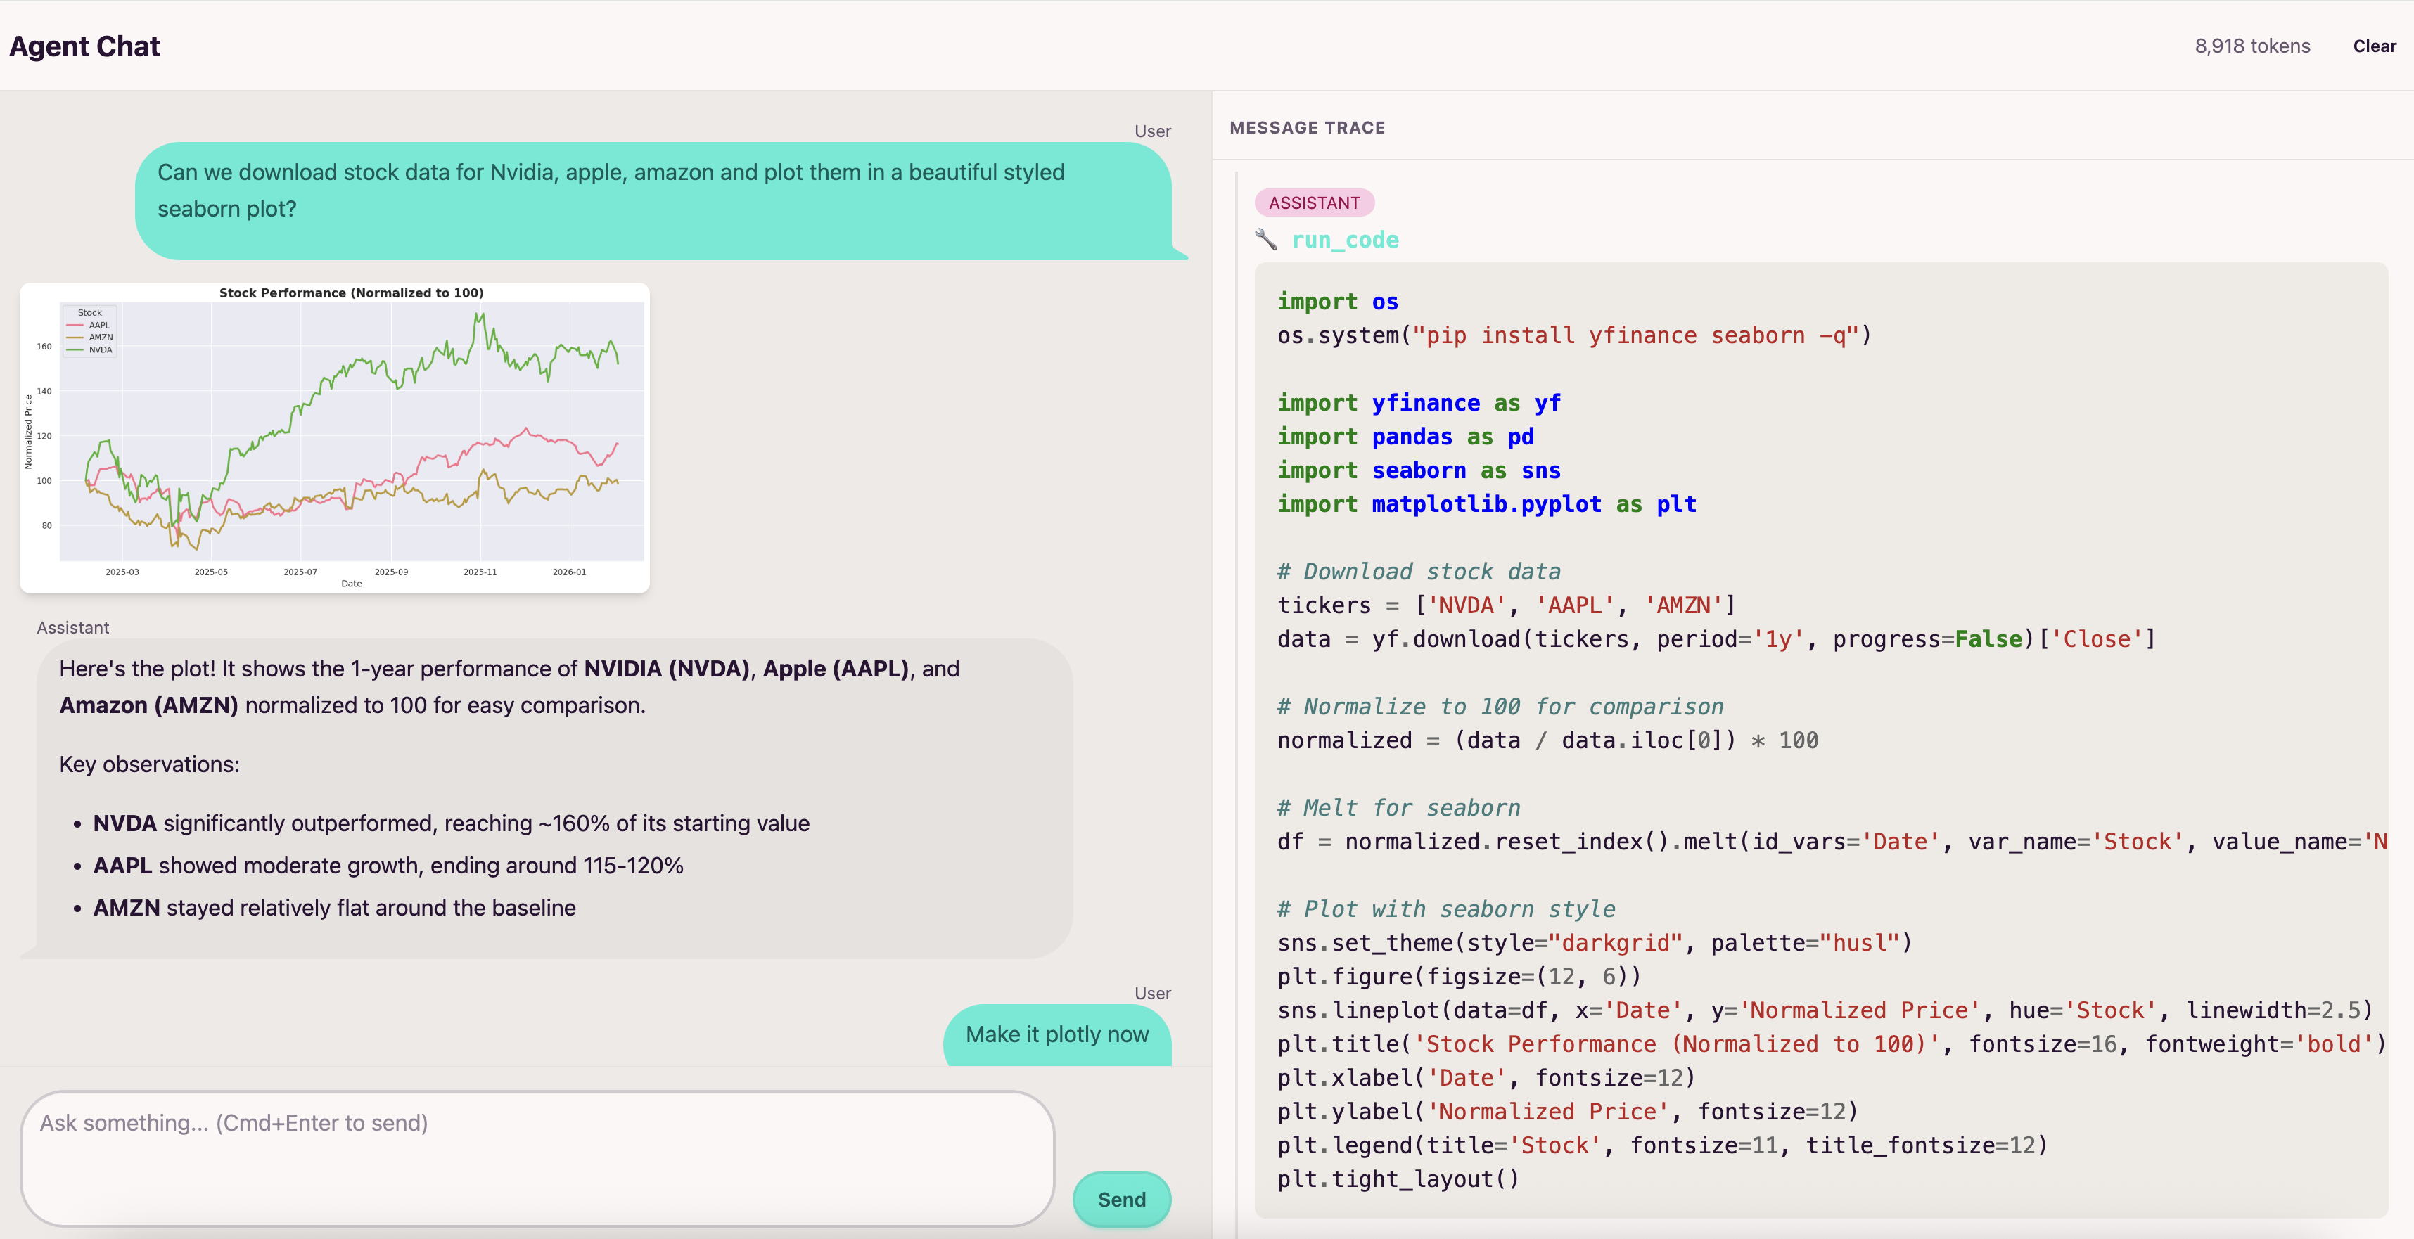The width and height of the screenshot is (2414, 1239).
Task: Click the green NVDA legend swatch in plot
Action: point(75,350)
